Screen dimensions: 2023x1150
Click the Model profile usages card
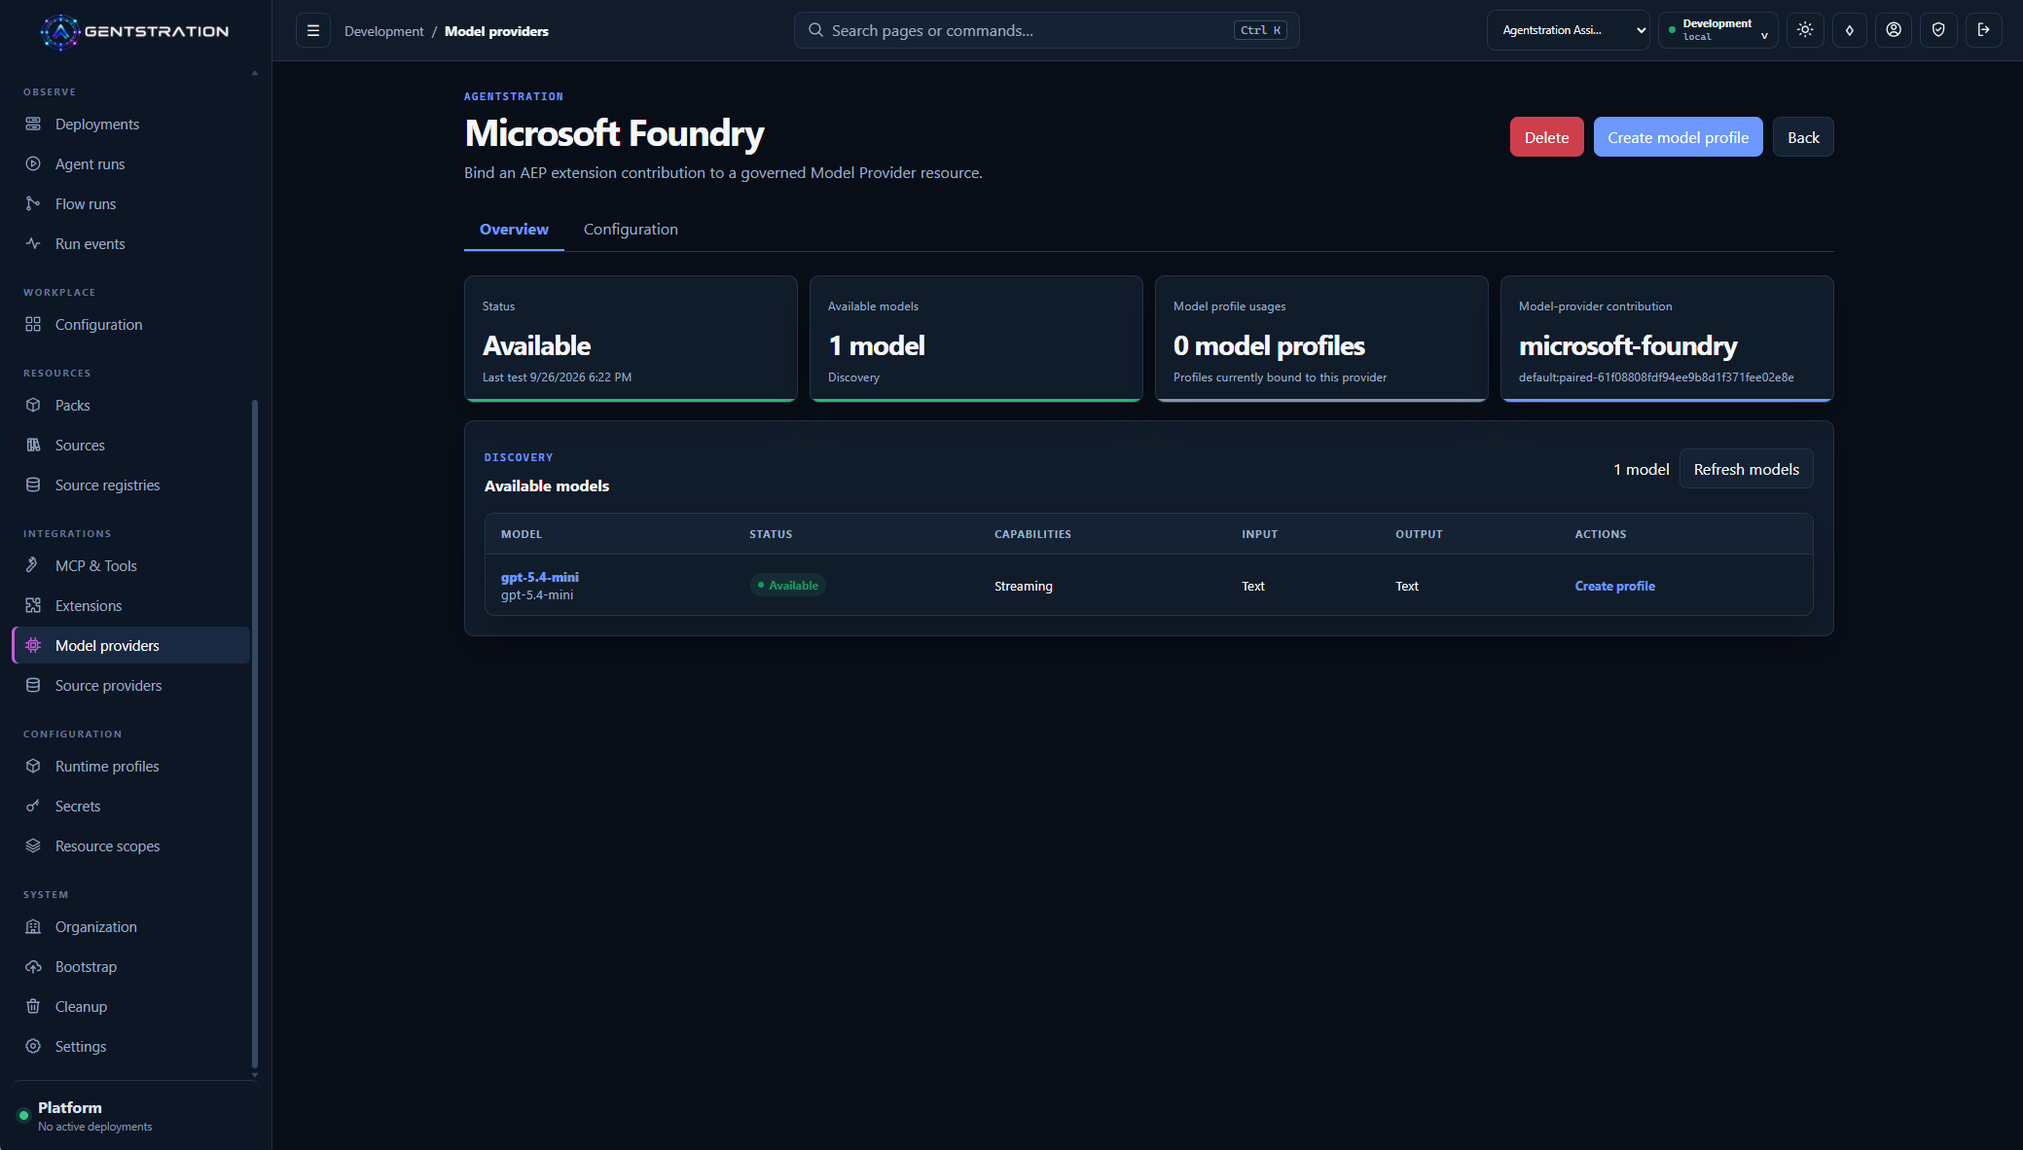(1321, 339)
